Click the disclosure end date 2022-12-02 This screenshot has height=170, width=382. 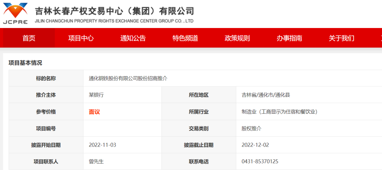pos(255,145)
